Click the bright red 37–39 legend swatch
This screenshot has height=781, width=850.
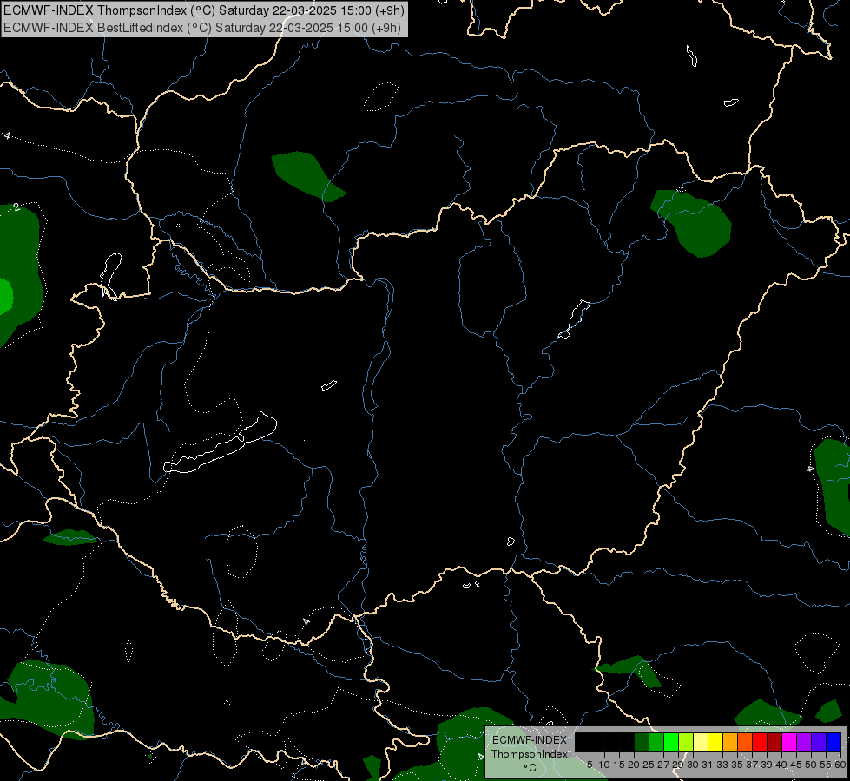point(760,742)
